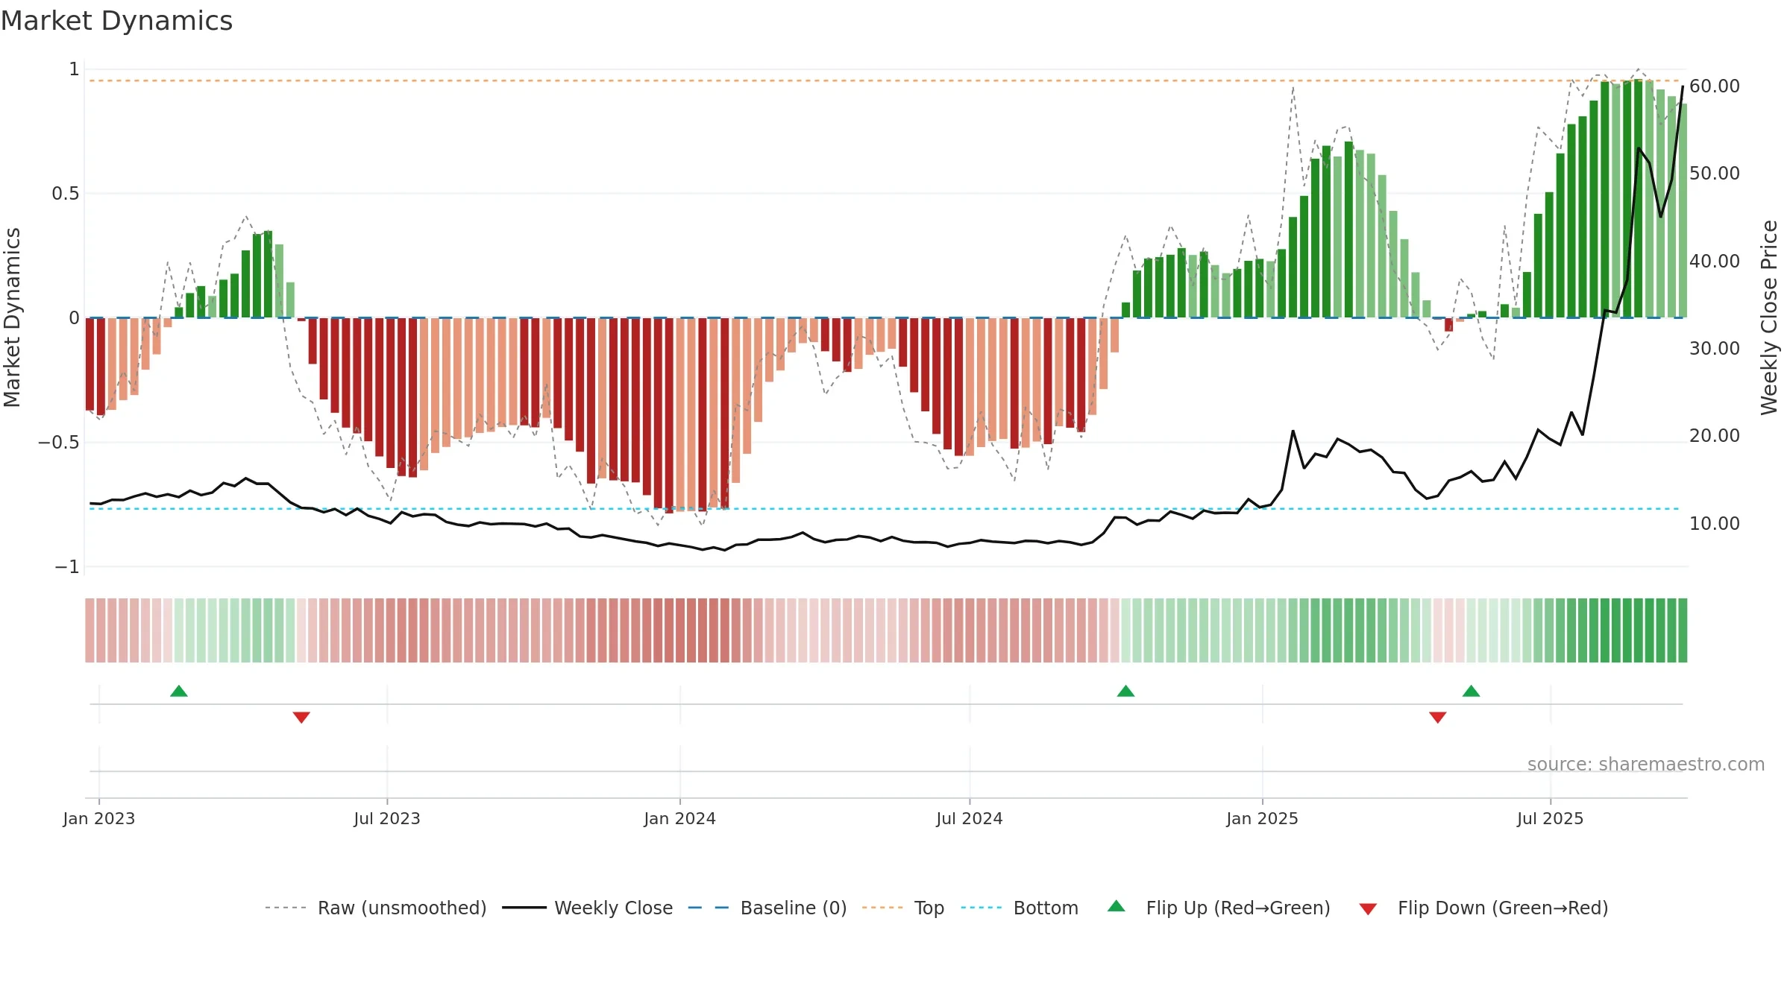Click the 20.00 price axis label

coord(1715,436)
